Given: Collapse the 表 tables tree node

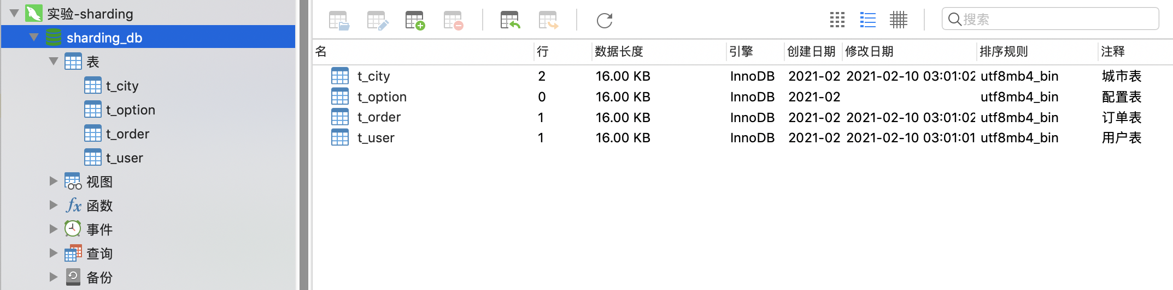Looking at the screenshot, I should [x=54, y=62].
